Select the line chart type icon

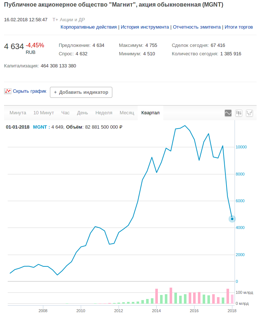tap(228, 113)
